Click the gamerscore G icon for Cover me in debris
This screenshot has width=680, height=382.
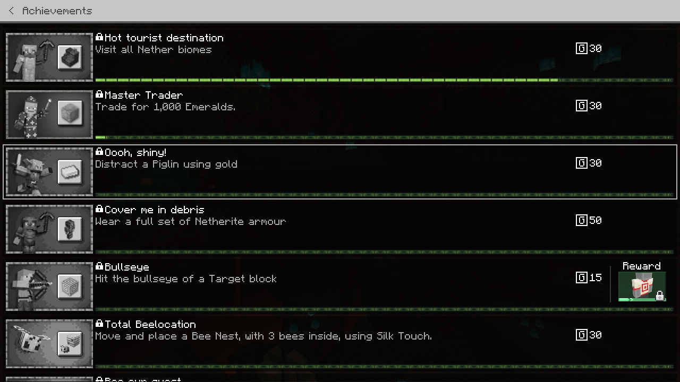pyautogui.click(x=582, y=220)
